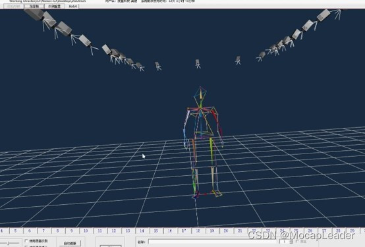
Task: Click the slider handle at the bottom-left
Action: 9,243
